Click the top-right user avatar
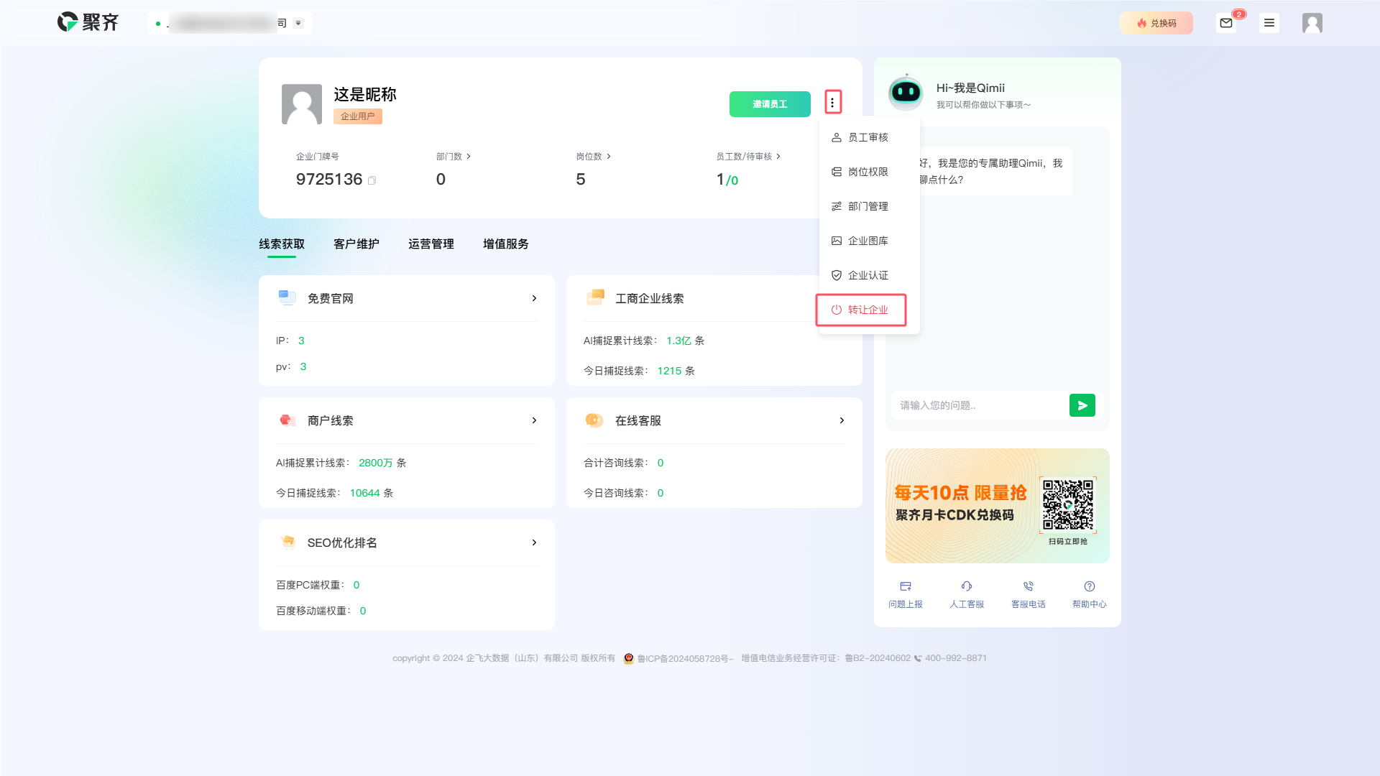The image size is (1380, 776). point(1312,23)
